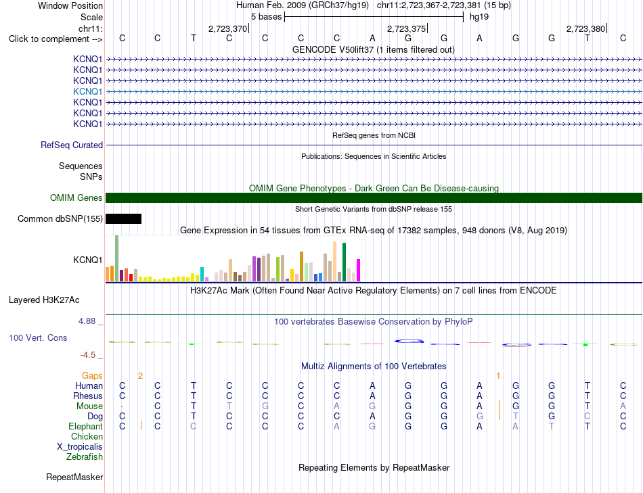Click the Zebrafish species label
This screenshot has width=643, height=493.
(85, 456)
